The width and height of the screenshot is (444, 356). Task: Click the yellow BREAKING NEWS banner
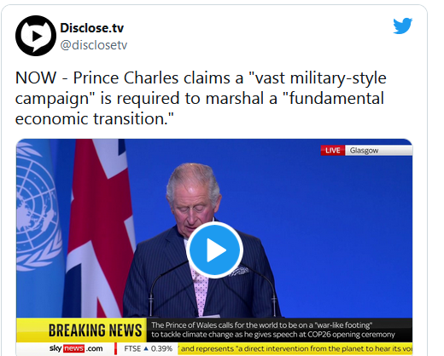coord(82,330)
